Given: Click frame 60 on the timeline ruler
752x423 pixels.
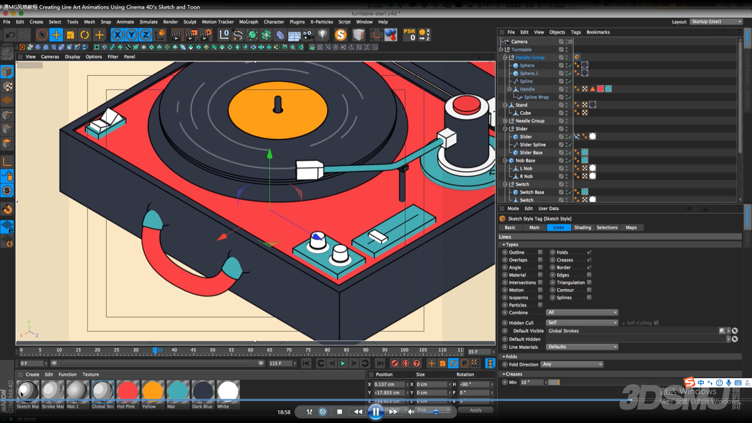Looking at the screenshot, I should (x=251, y=350).
